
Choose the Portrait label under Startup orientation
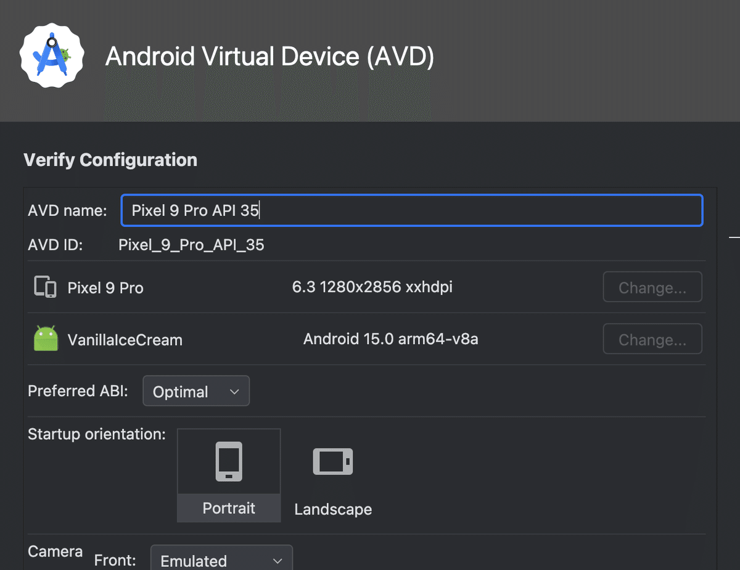[x=229, y=508]
